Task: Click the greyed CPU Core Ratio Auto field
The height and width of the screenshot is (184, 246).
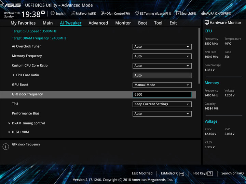Action: 162,75
